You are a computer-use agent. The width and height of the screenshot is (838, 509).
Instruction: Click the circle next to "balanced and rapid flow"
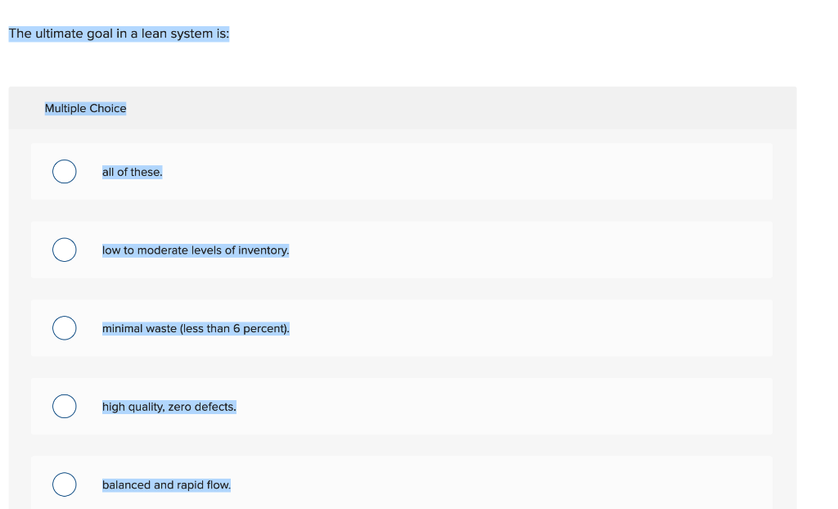(64, 484)
